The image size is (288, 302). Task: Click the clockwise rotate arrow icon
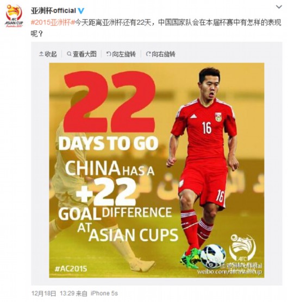tap(148, 54)
